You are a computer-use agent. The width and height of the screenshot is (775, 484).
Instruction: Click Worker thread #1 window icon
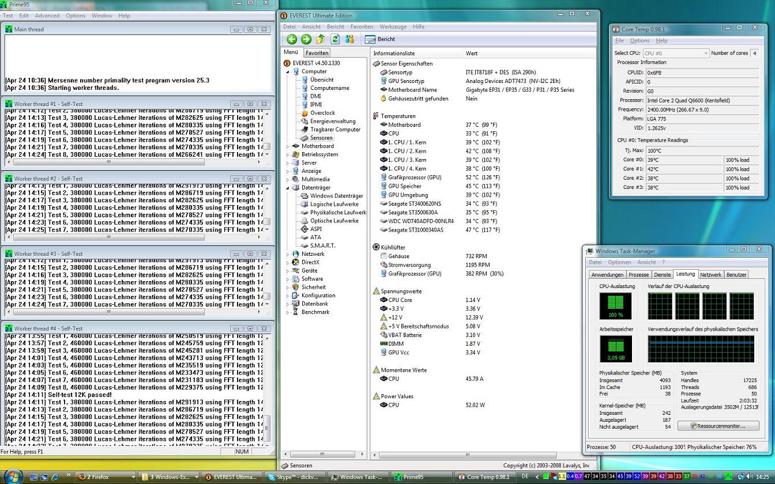(x=9, y=104)
